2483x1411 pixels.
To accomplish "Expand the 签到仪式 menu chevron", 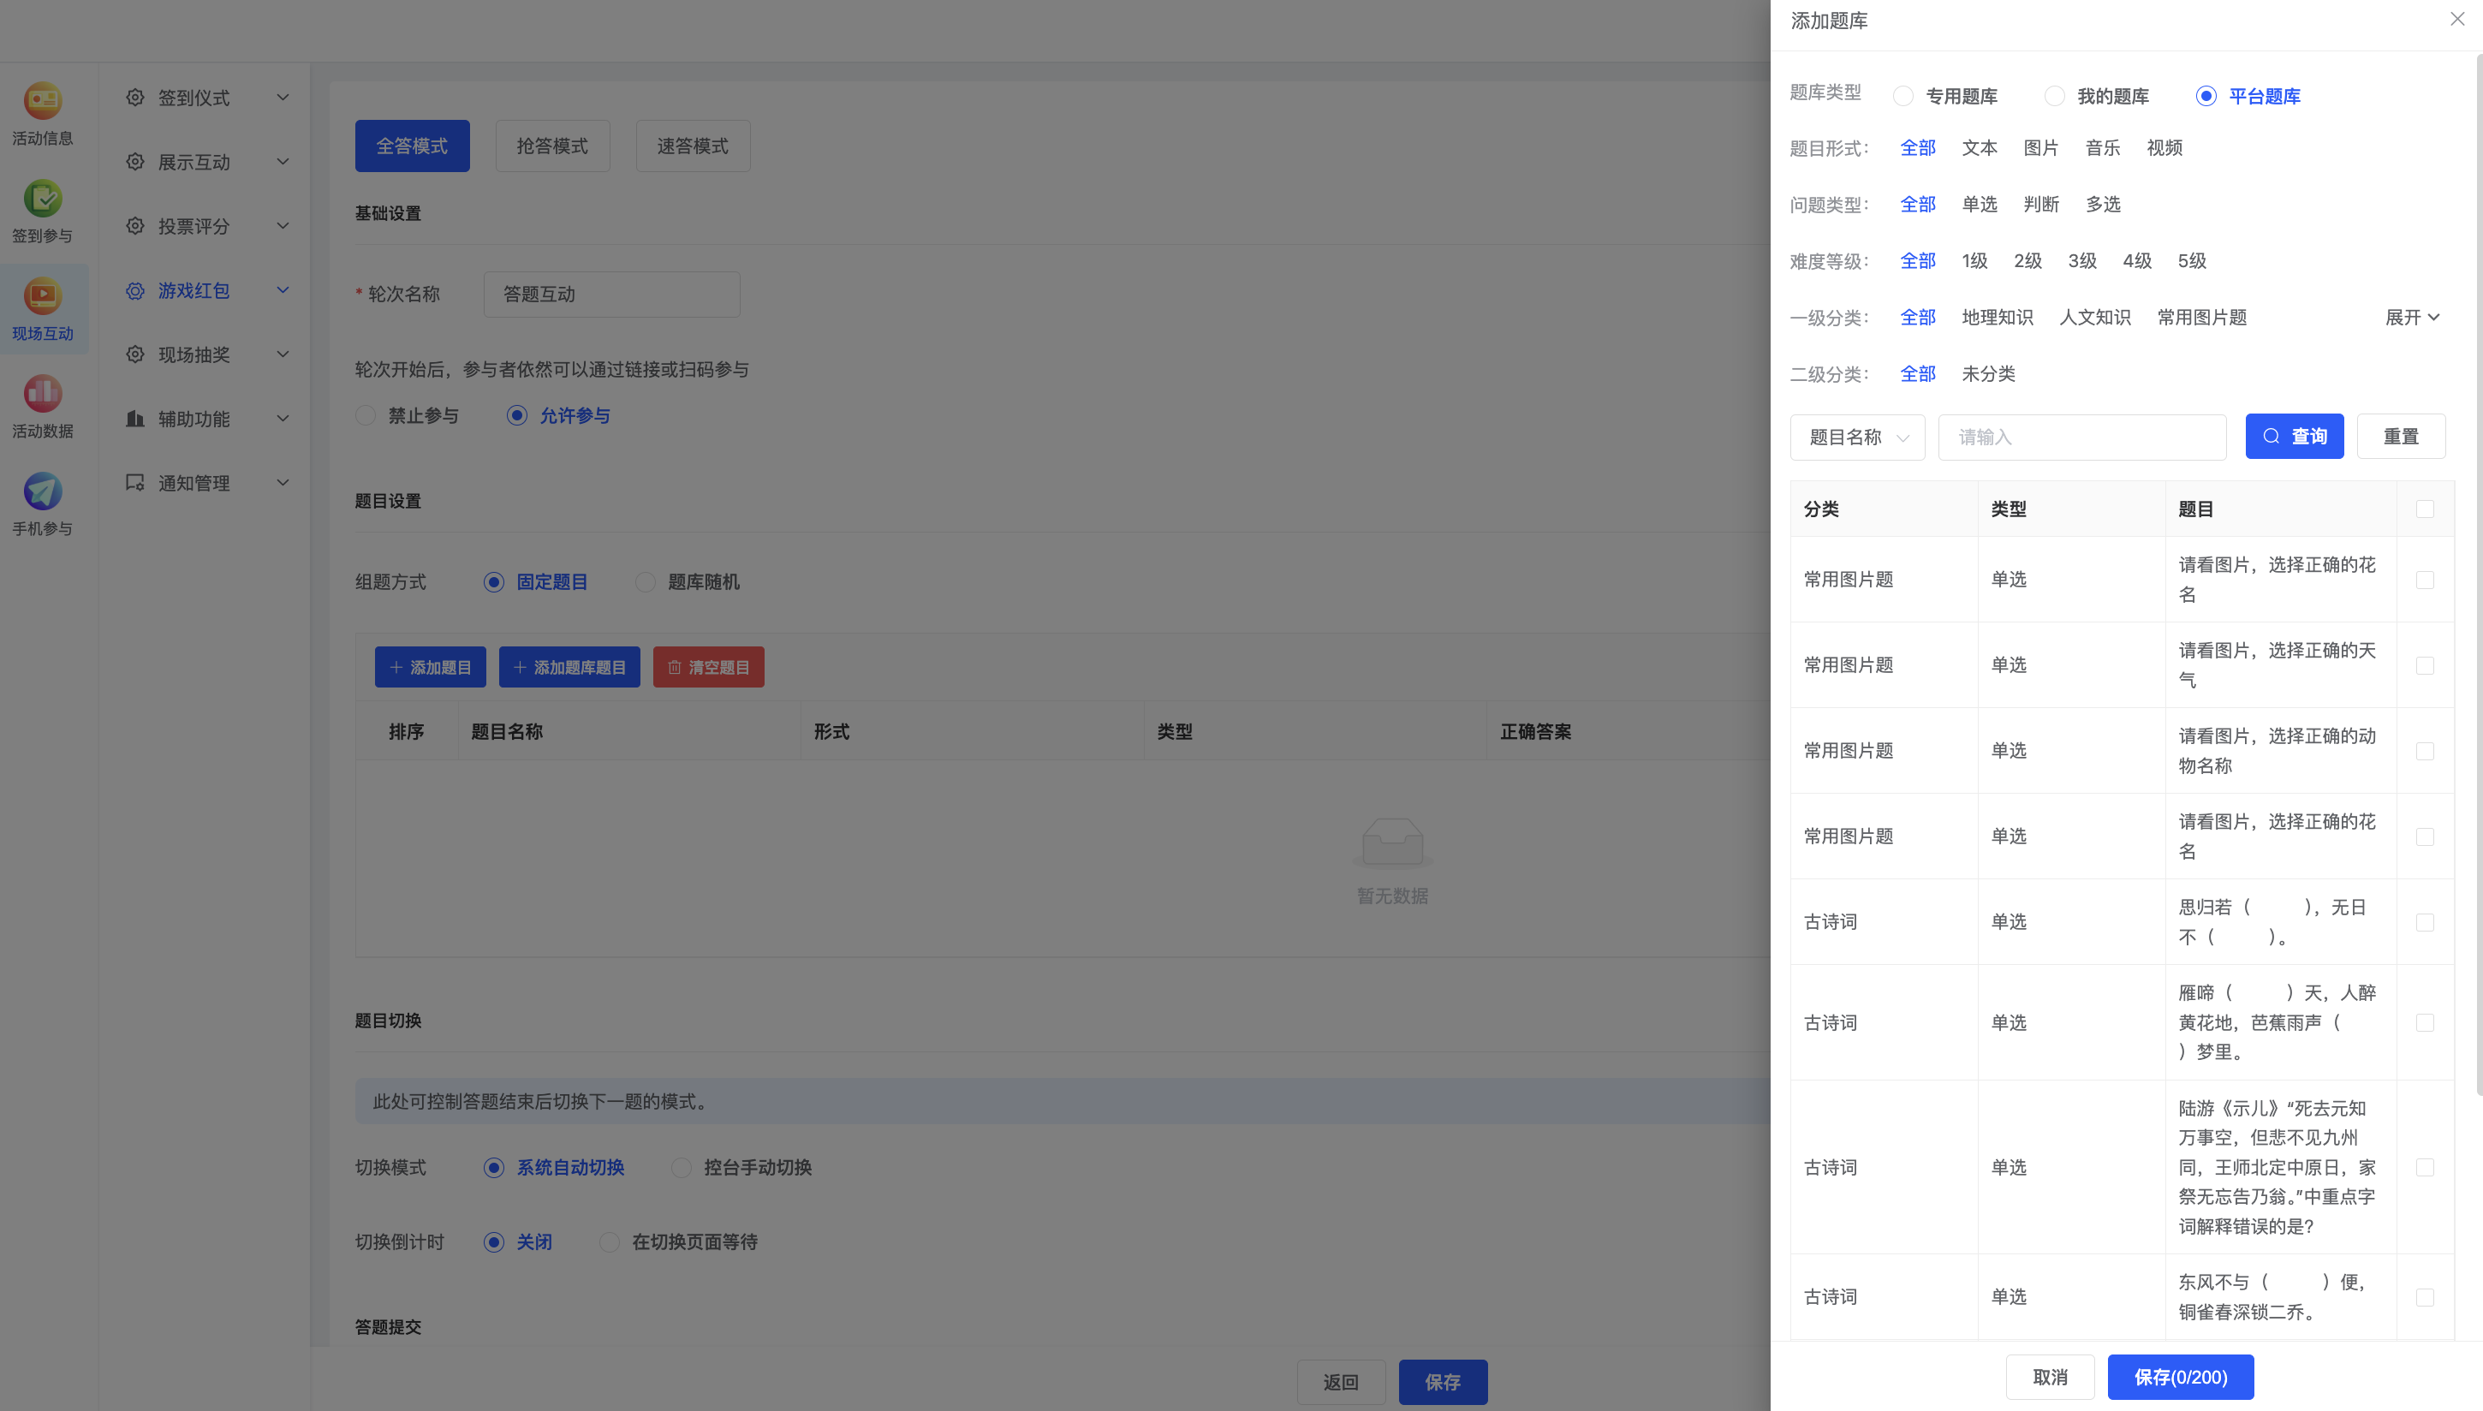I will [283, 98].
